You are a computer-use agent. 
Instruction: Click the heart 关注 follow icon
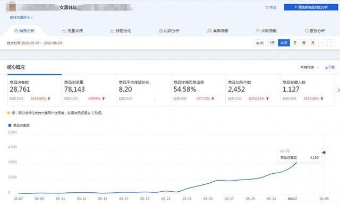[267, 7]
